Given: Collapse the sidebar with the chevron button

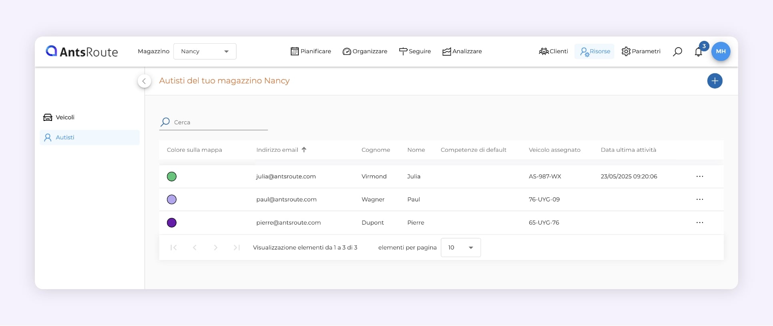Looking at the screenshot, I should (144, 81).
